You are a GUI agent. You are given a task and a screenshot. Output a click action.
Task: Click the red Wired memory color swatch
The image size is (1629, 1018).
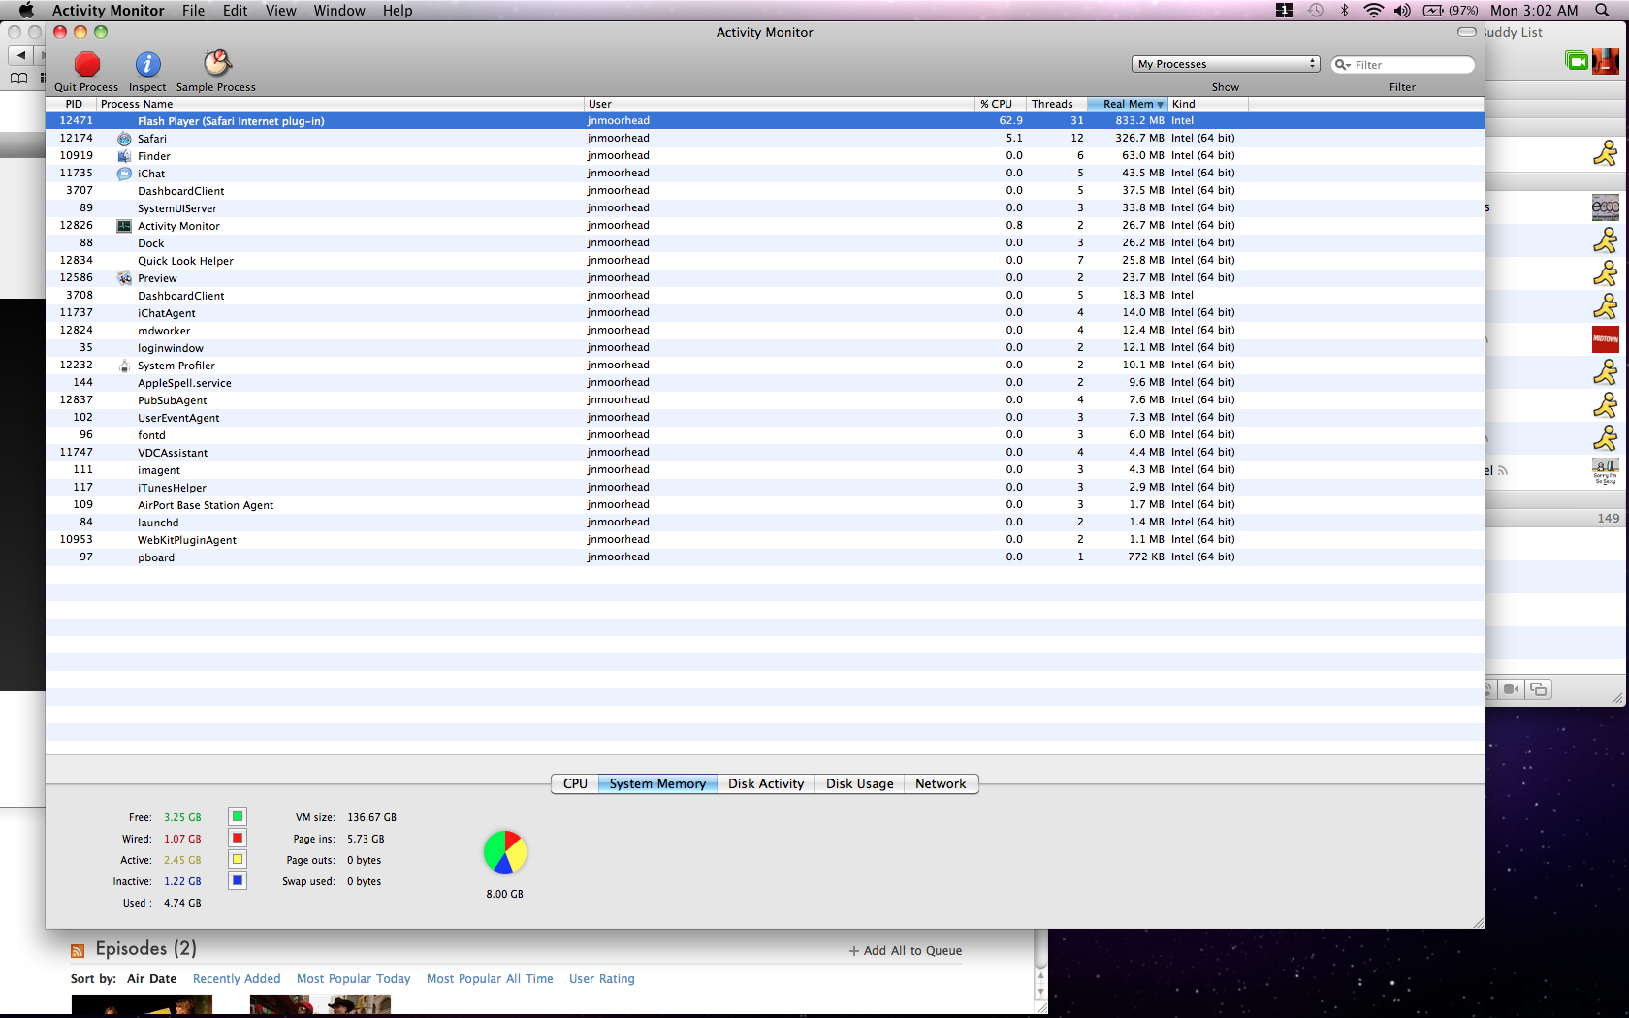pos(238,838)
